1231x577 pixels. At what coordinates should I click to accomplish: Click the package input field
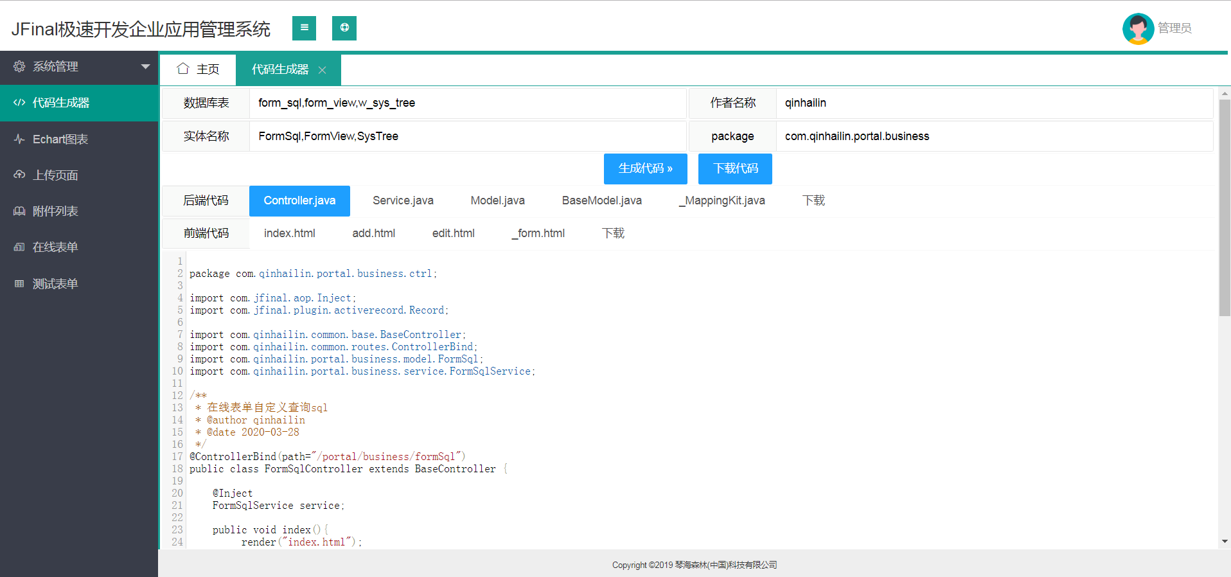pos(995,136)
